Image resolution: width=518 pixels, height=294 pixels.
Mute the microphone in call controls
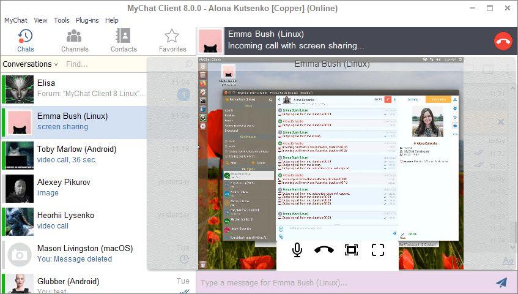pos(297,250)
